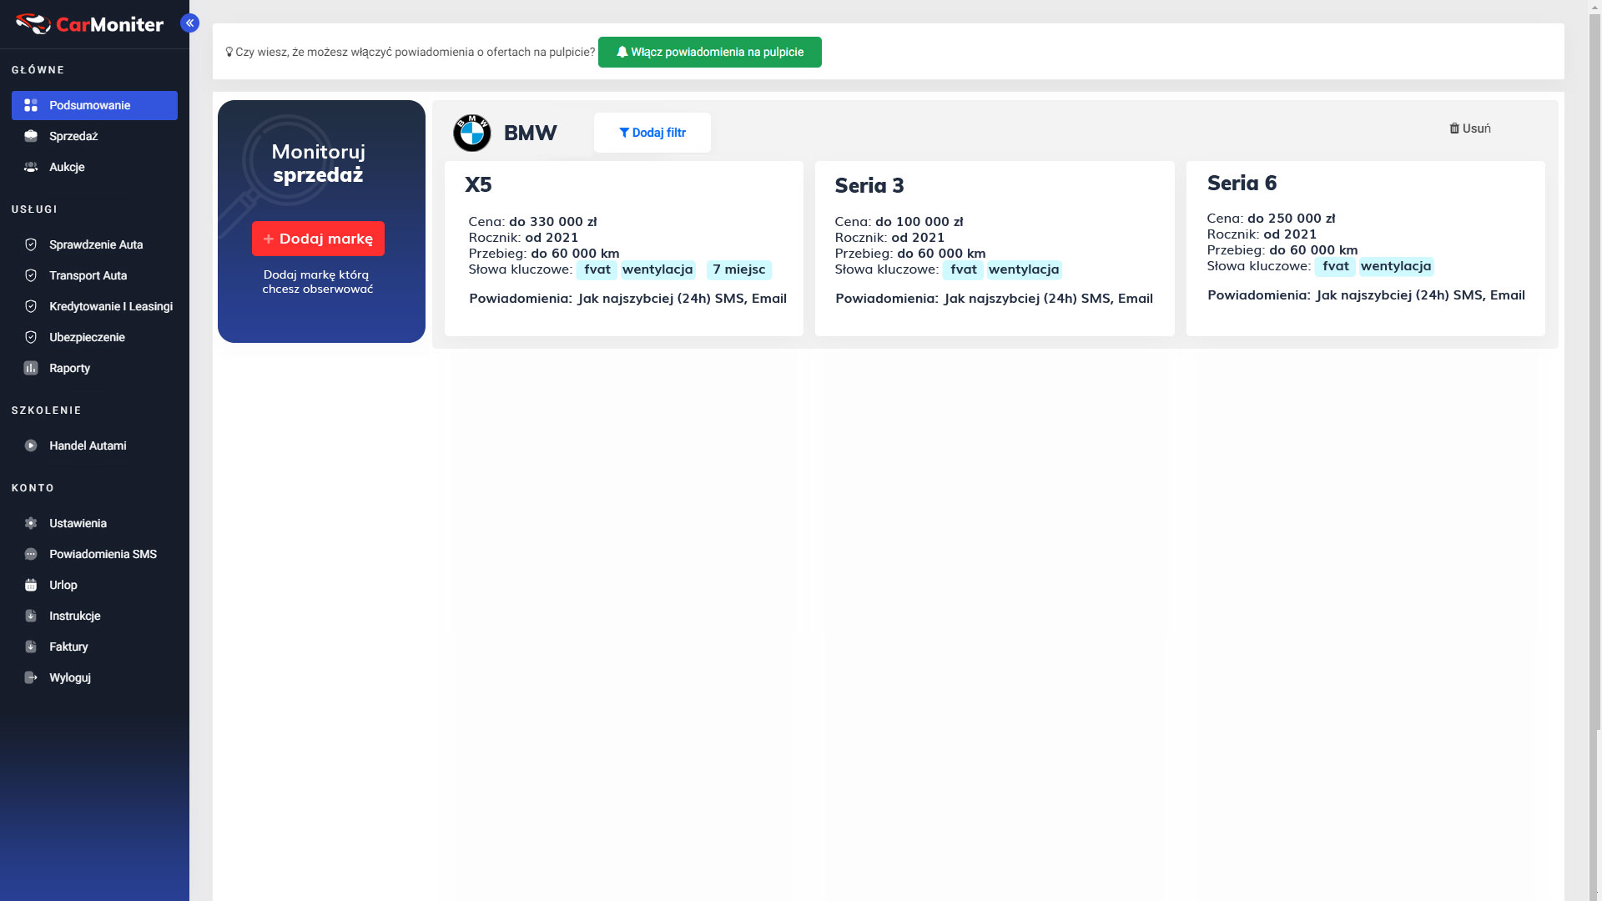Collapse the sidebar with double-chevron button

tap(189, 23)
